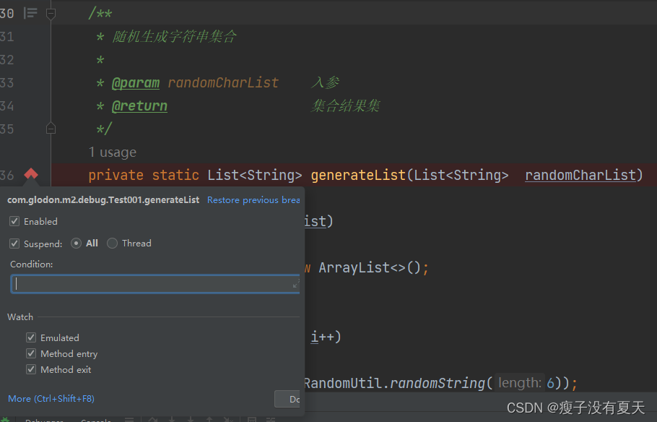657x422 pixels.
Task: Collapse the code fold region at line 30
Action: [x=49, y=13]
